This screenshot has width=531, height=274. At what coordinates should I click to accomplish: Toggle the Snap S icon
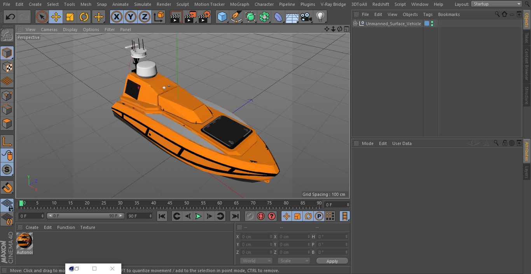click(x=7, y=169)
